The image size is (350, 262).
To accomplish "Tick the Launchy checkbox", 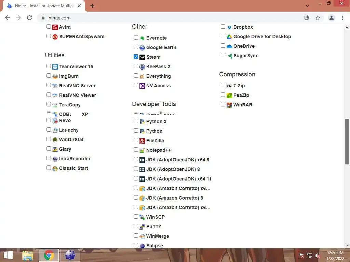I will click(49, 129).
